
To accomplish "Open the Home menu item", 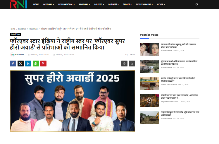I will click(36, 4).
